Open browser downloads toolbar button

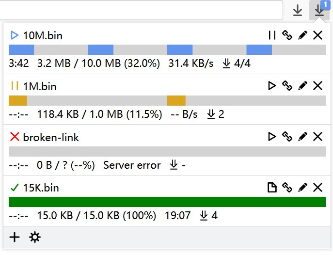point(298,10)
